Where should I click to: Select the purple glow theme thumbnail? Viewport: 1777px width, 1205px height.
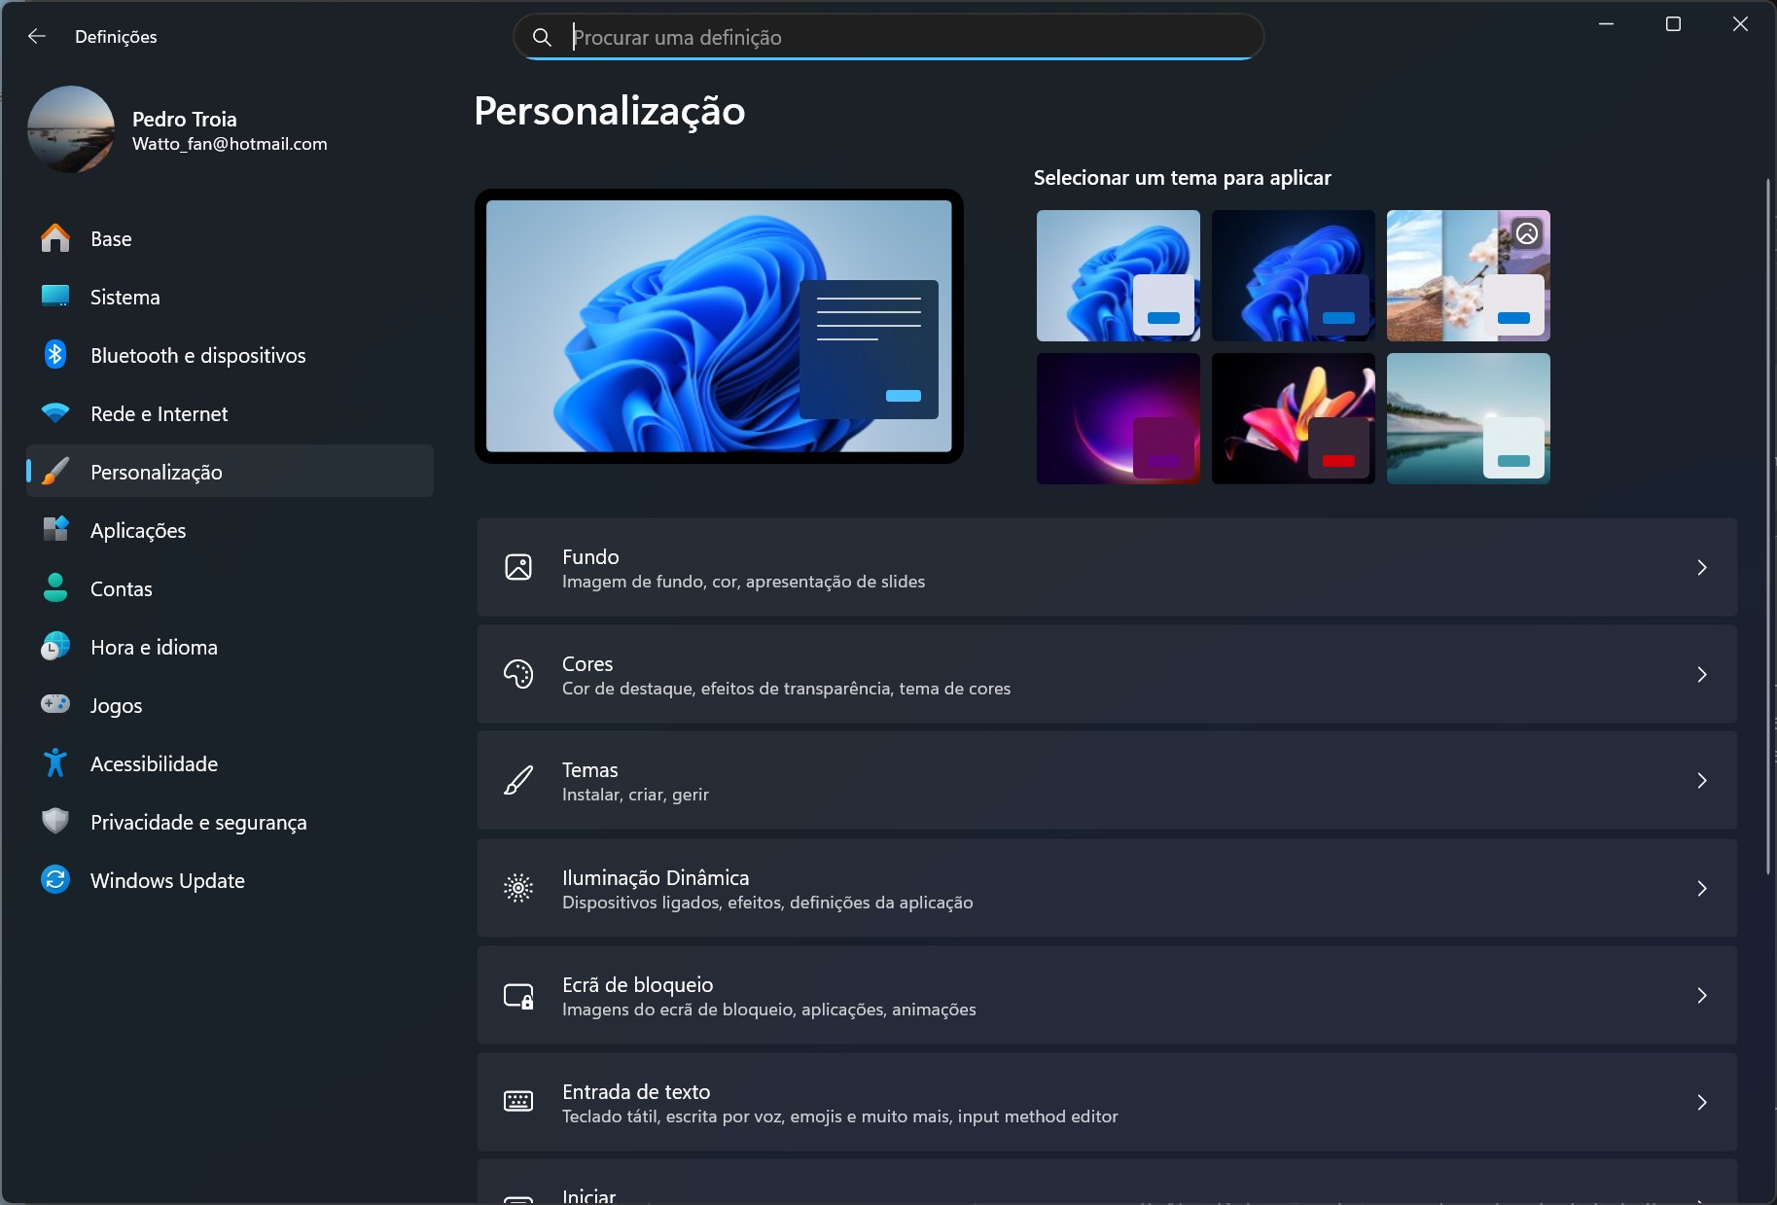(x=1118, y=418)
